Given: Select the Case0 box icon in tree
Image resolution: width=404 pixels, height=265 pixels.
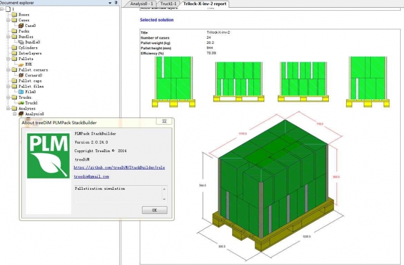Looking at the screenshot, I should pos(21,26).
